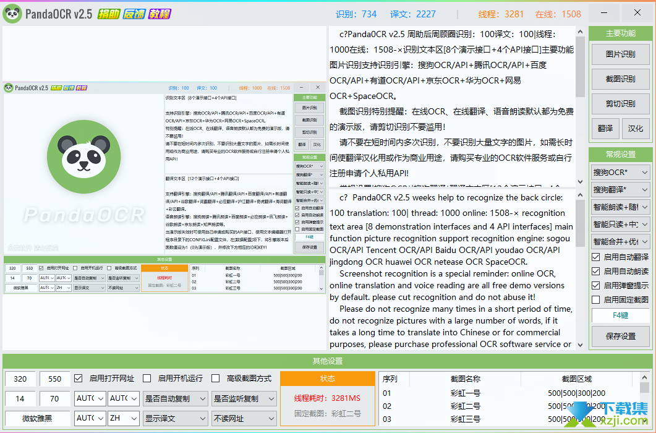Click the 其他设置 section header
The width and height of the screenshot is (656, 433).
click(x=328, y=361)
